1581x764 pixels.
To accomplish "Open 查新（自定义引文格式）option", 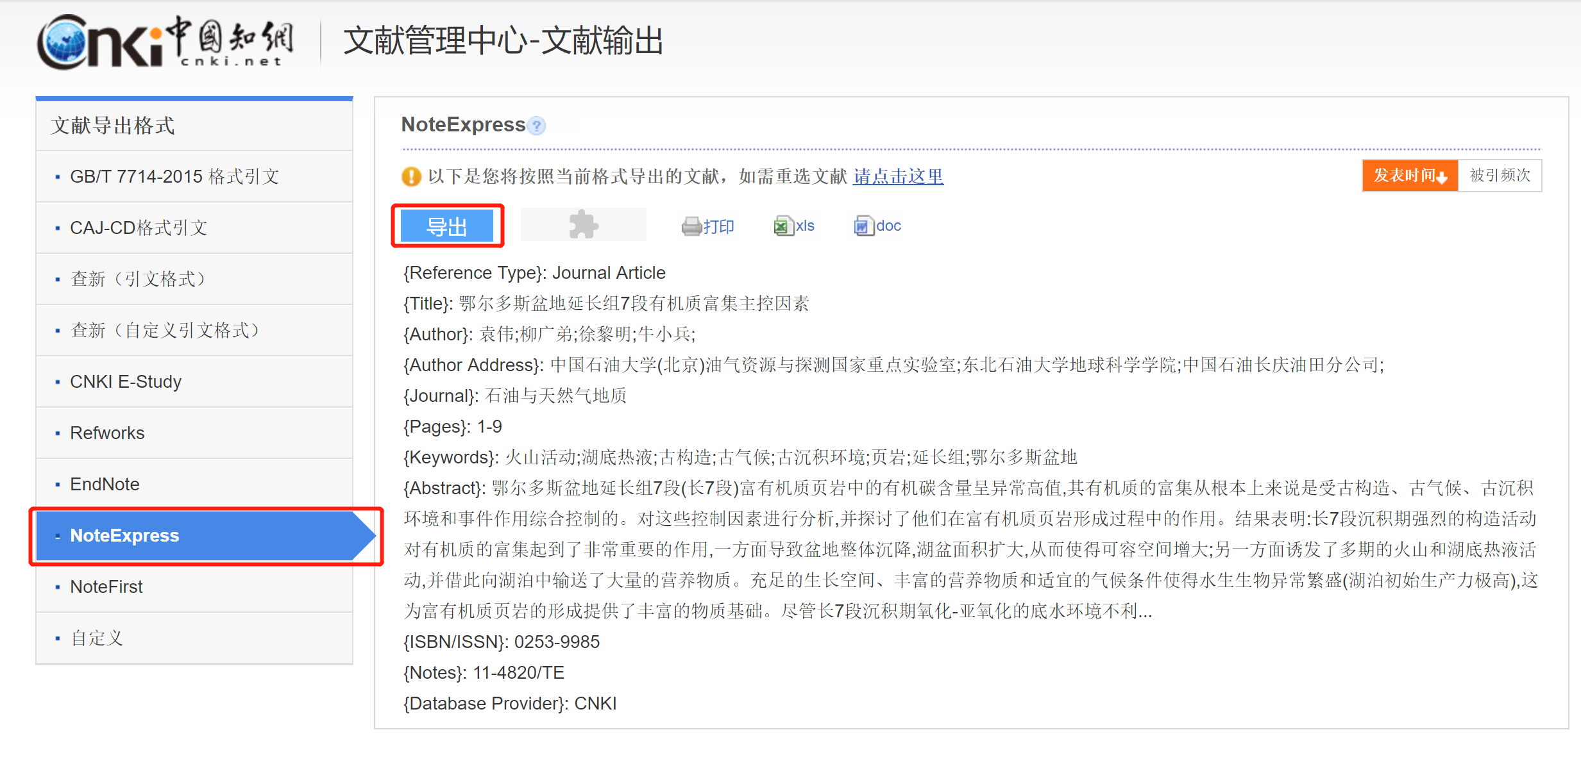I will click(x=165, y=330).
